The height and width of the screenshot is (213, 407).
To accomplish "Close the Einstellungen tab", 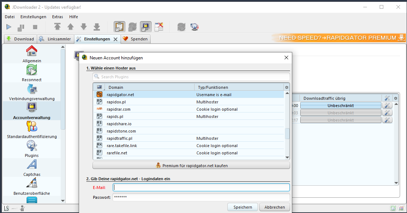I will point(116,39).
